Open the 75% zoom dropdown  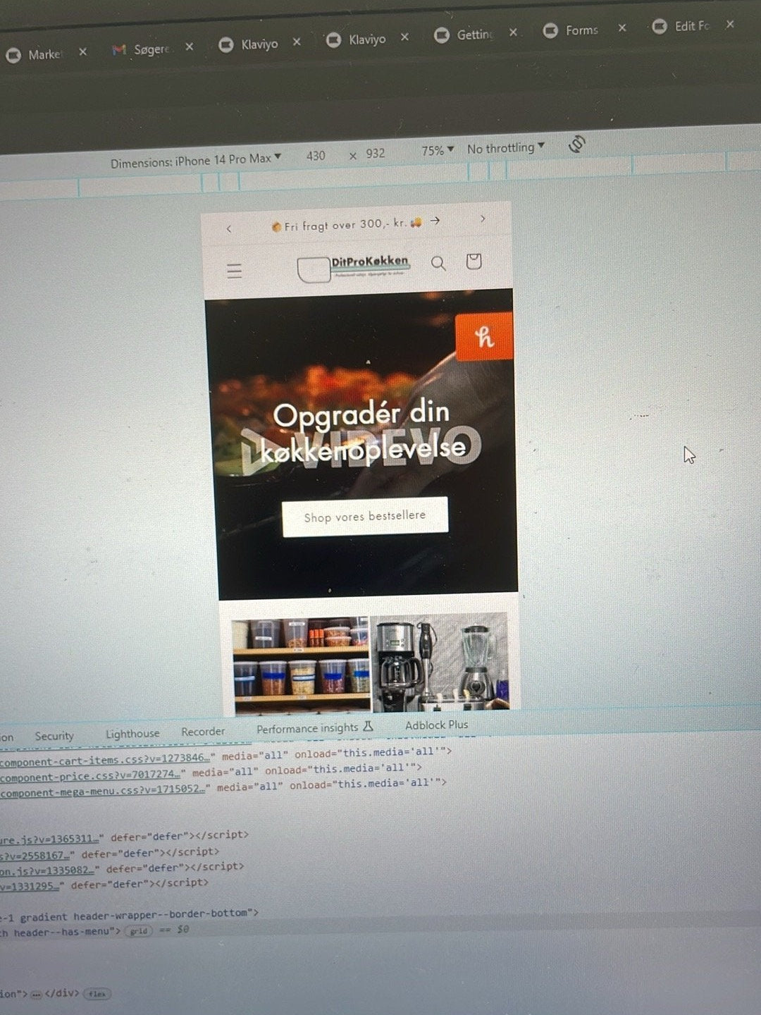click(438, 150)
